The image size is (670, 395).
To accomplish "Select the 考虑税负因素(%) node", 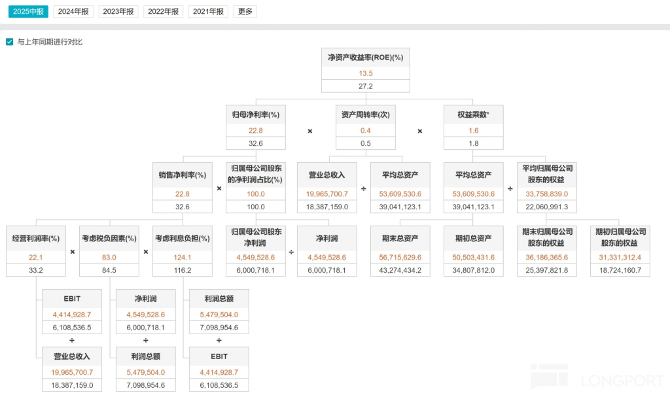I will [109, 239].
